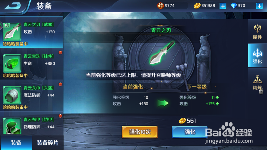Click the 强化10次 gold button
267x150 pixels.
pyautogui.click(x=140, y=132)
